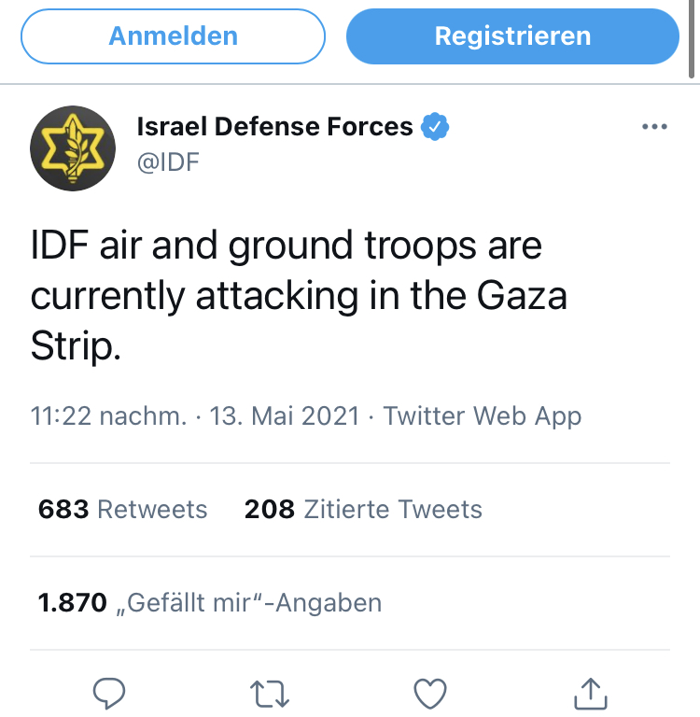View the 208 Zitierte Tweets list

tap(363, 510)
